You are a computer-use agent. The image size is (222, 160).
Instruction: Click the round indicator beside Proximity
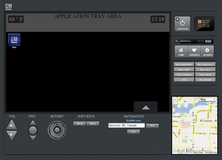[x=176, y=41]
